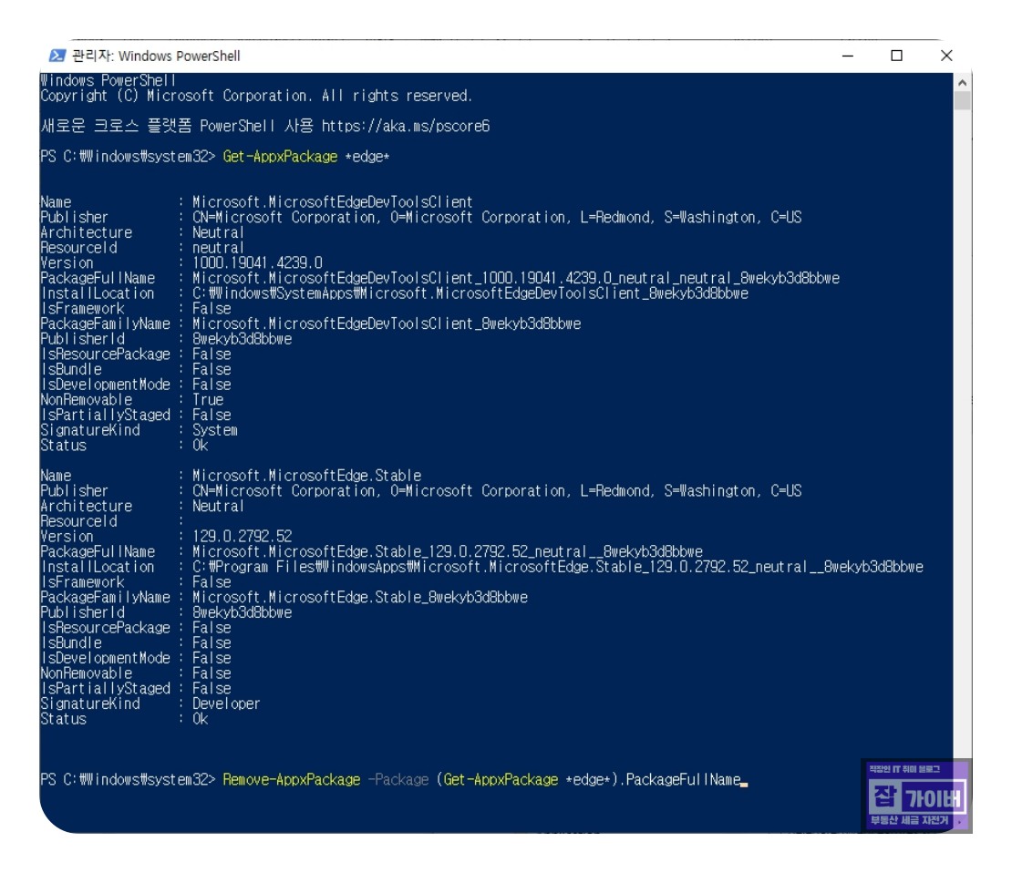Click the SystemApps InstallLocation path

pyautogui.click(x=470, y=293)
